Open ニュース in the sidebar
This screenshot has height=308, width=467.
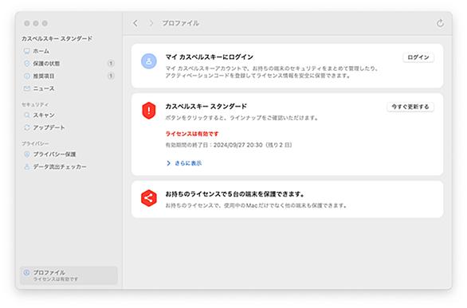[69, 88]
